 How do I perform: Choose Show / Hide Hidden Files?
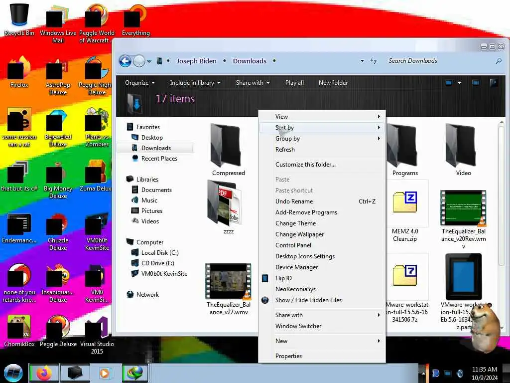322,300
